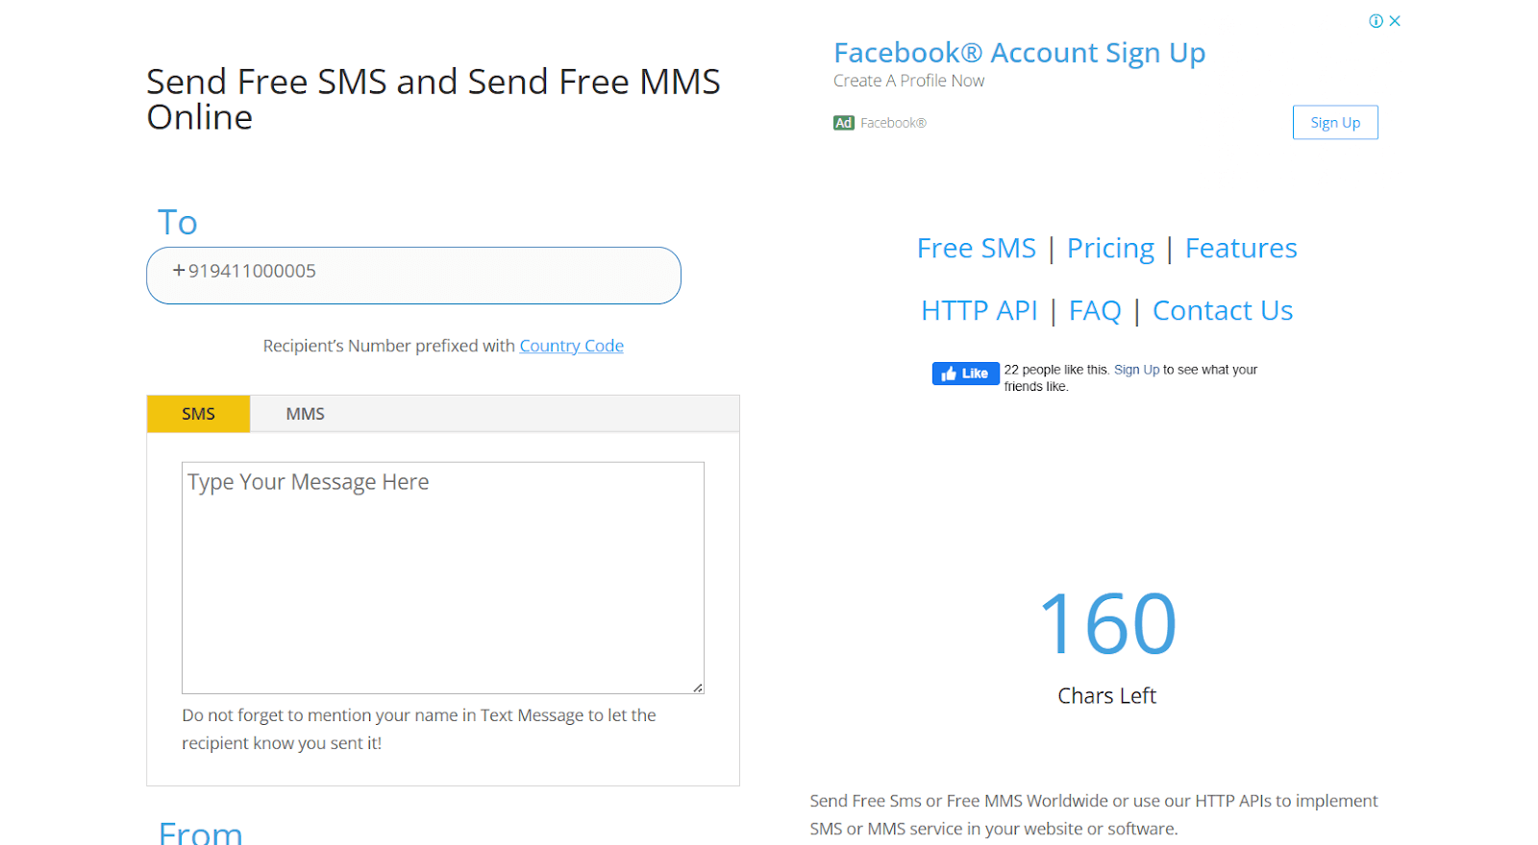Click the Ad label badge next to Facebook
The image size is (1538, 845).
click(x=841, y=122)
